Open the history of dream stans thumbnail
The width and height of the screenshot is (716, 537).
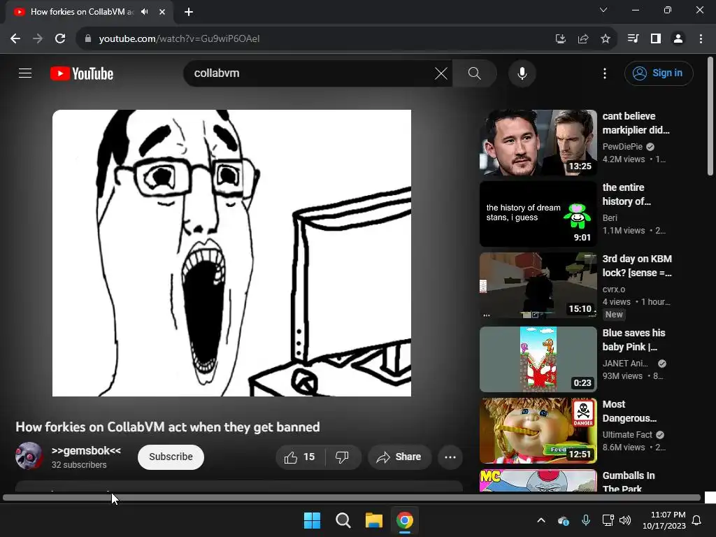click(x=538, y=214)
